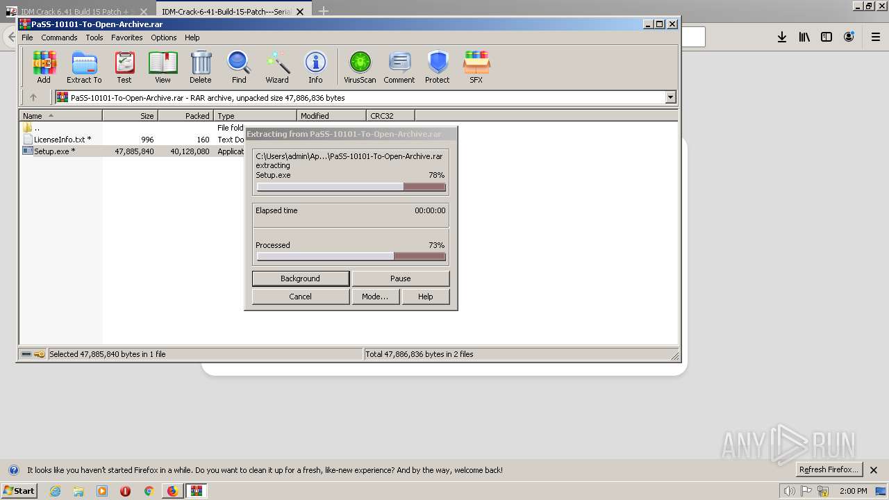Open the Help menu

(192, 37)
